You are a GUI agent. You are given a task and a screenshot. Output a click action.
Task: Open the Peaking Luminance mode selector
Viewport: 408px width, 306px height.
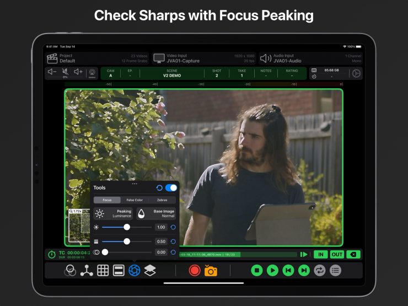coord(113,213)
